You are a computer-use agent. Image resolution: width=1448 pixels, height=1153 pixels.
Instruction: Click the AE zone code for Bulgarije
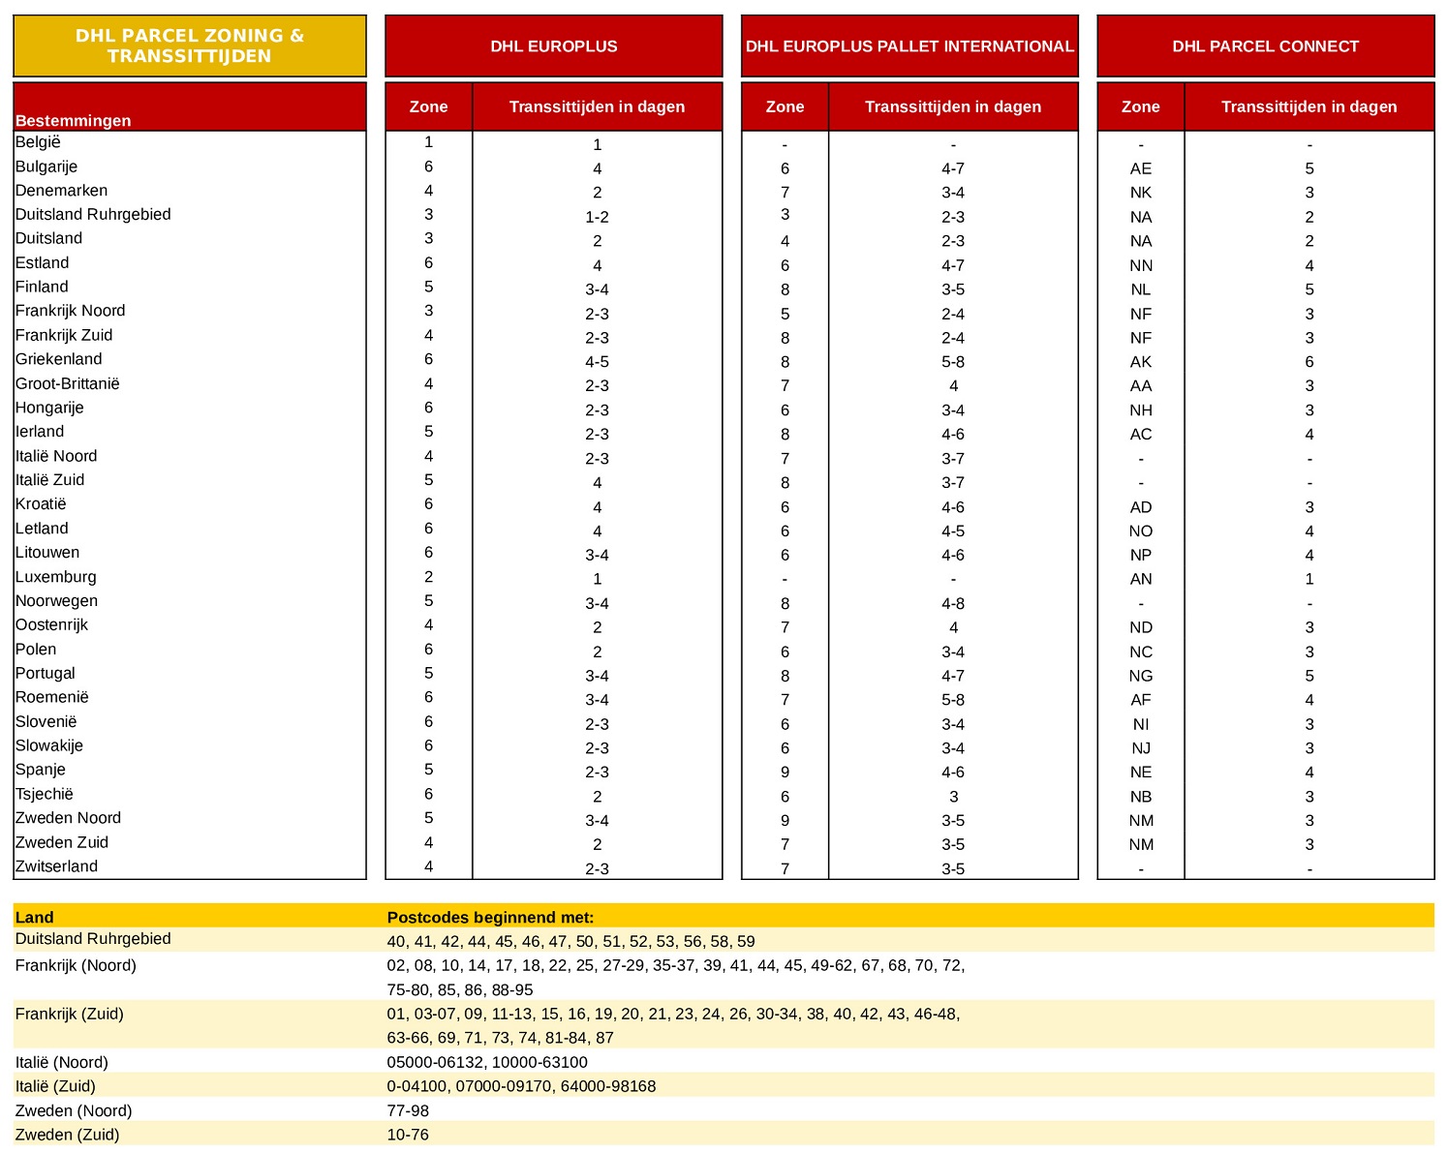pos(1140,168)
